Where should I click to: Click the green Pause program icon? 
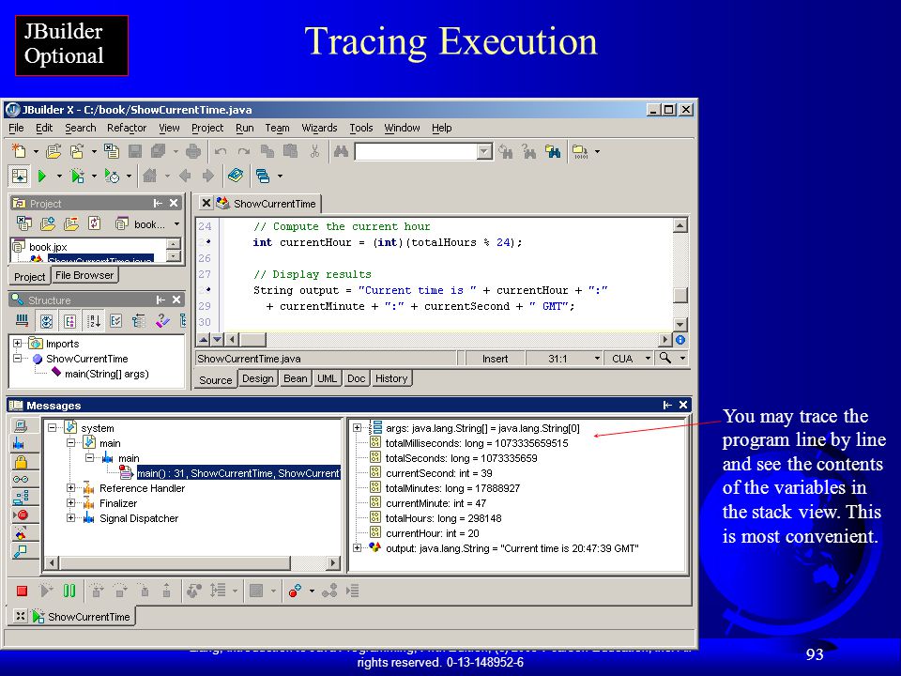pos(69,591)
